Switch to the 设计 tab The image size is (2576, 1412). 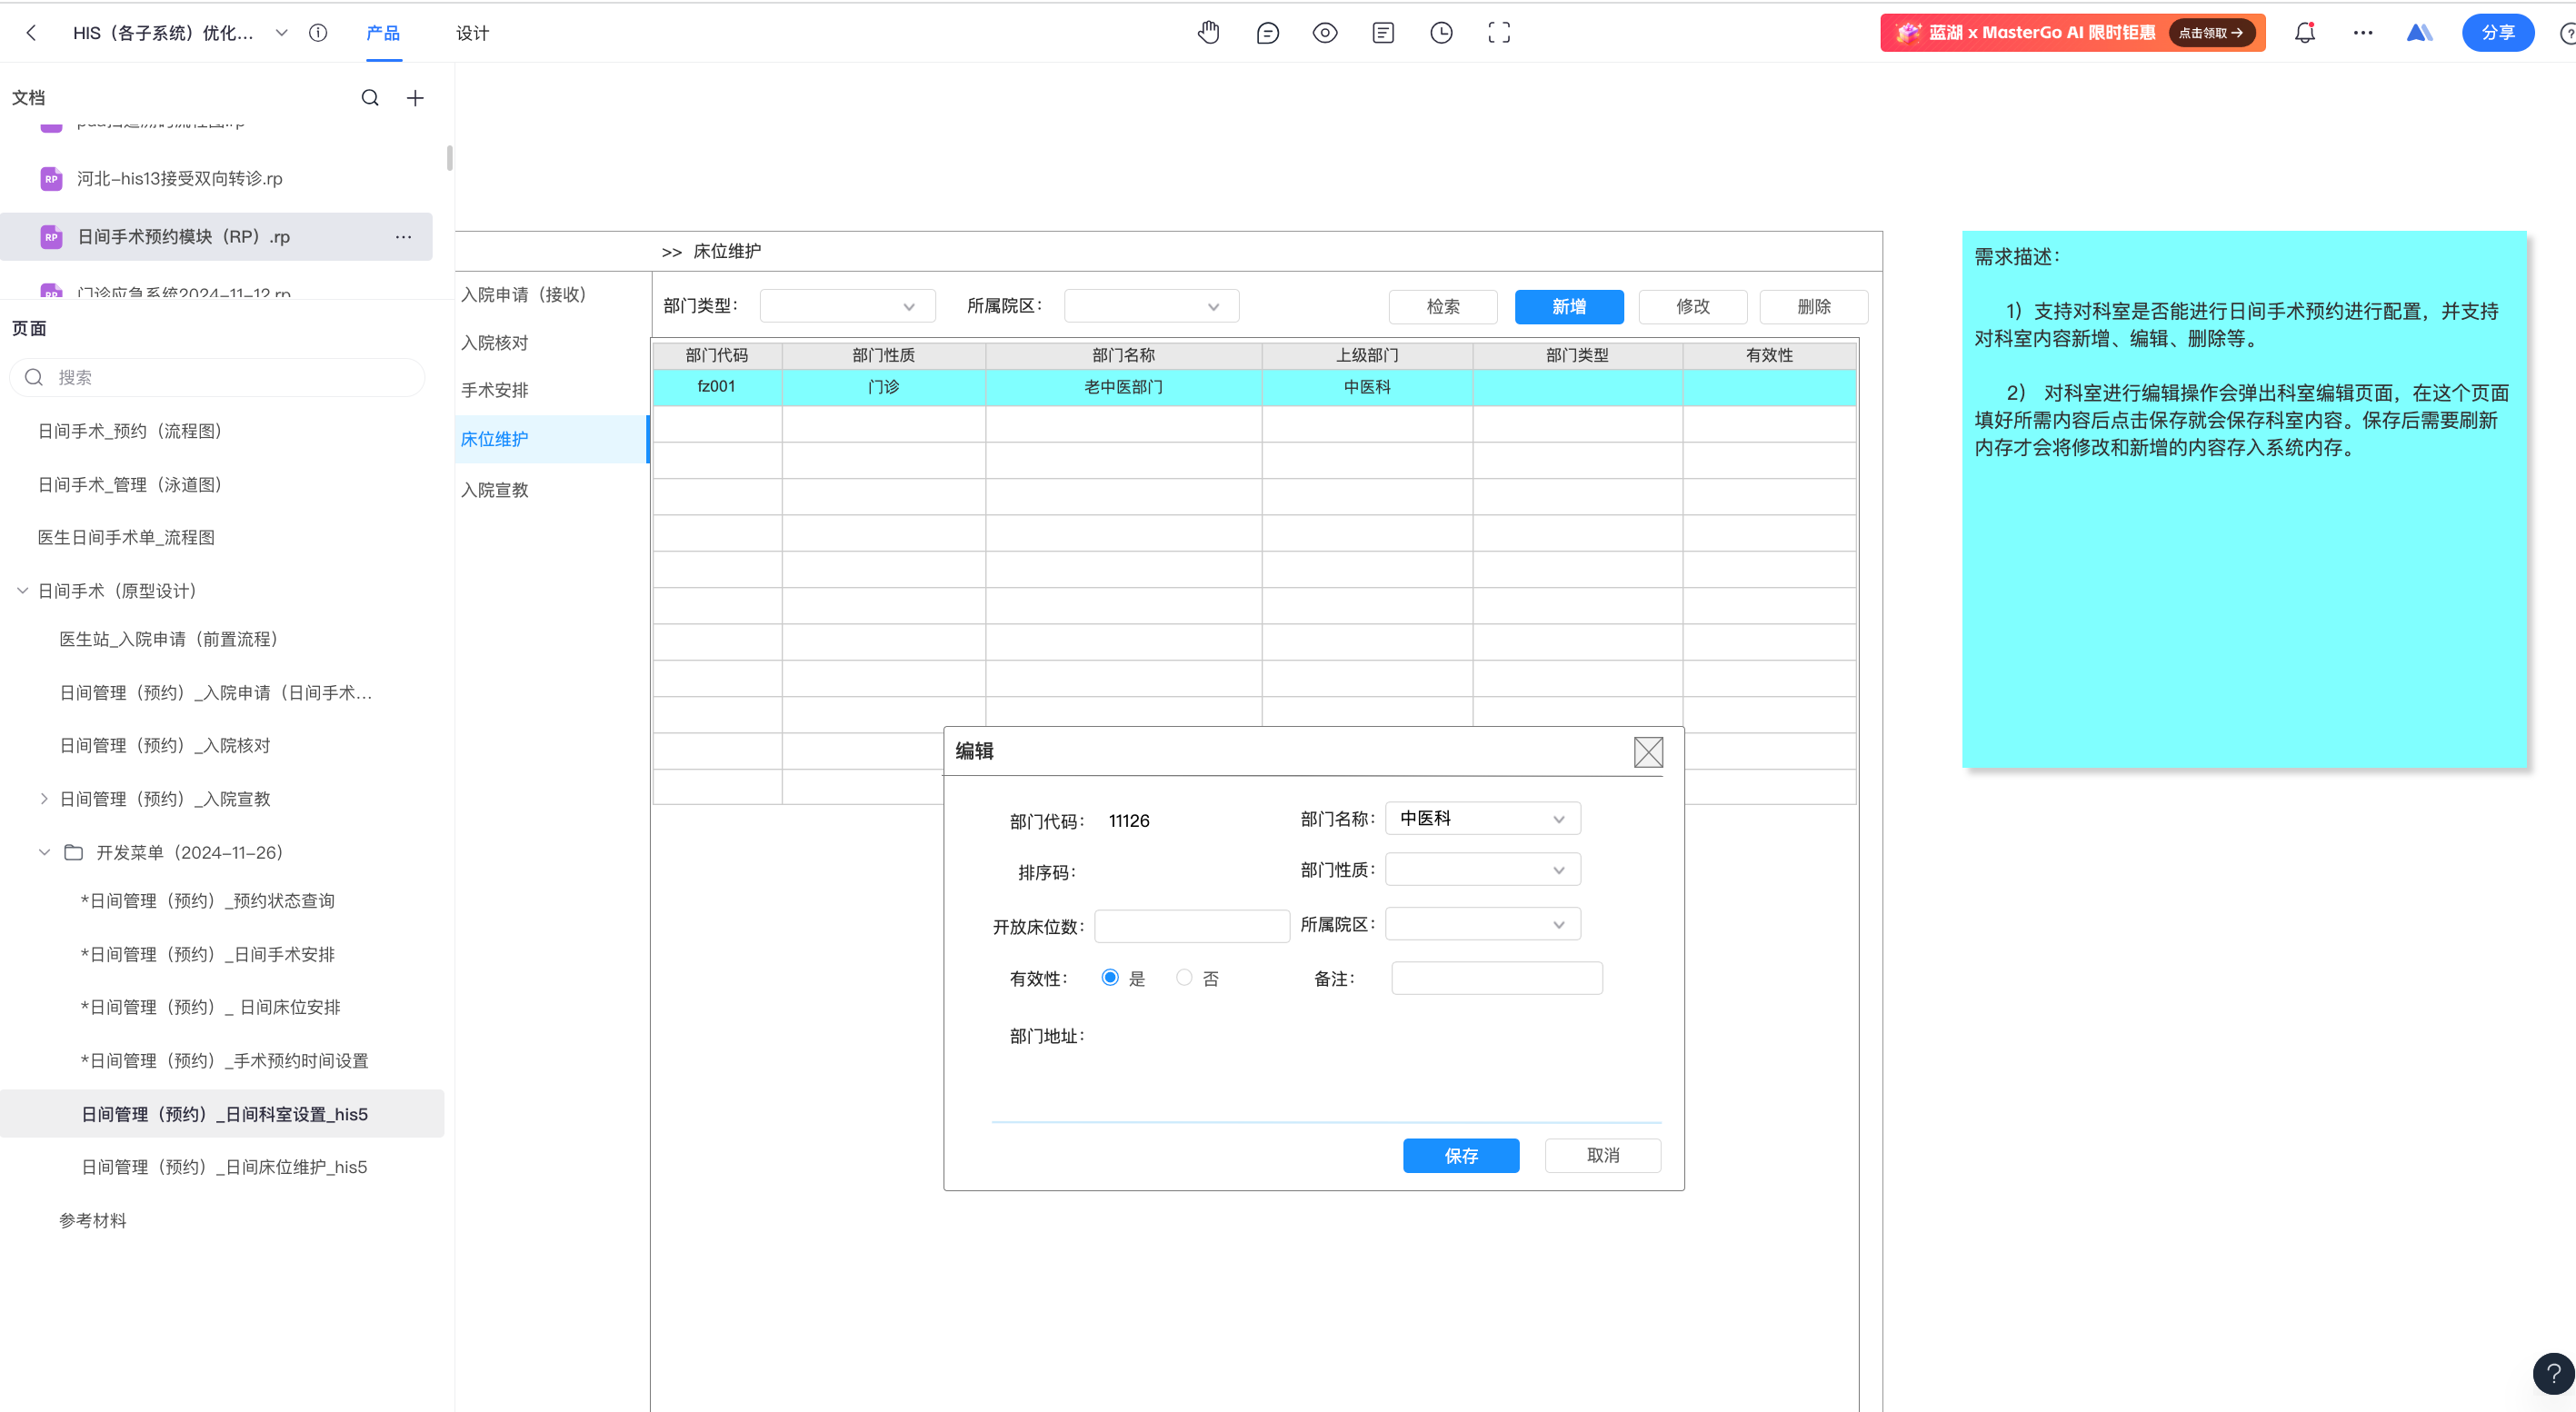(472, 33)
